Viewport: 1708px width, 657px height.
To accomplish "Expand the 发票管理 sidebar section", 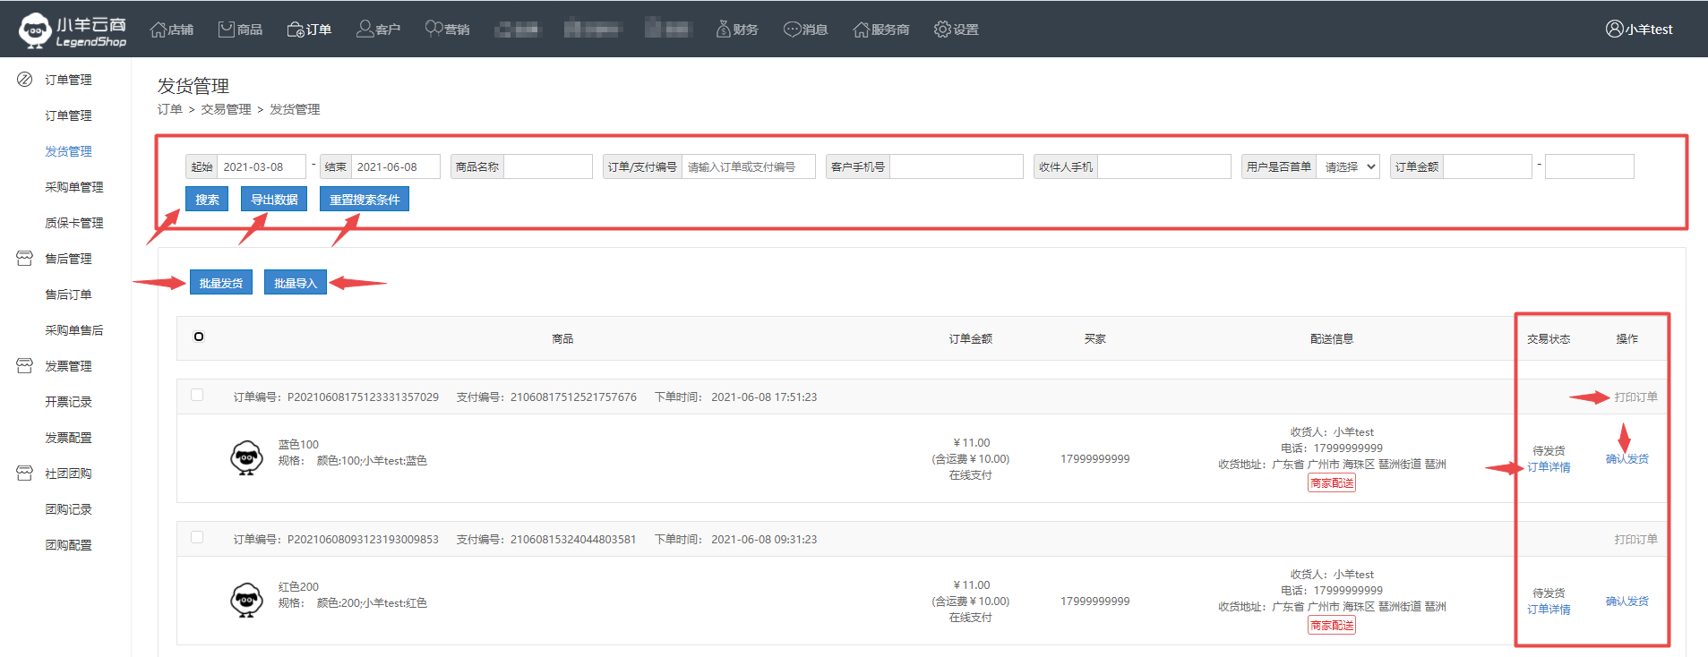I will pos(68,366).
